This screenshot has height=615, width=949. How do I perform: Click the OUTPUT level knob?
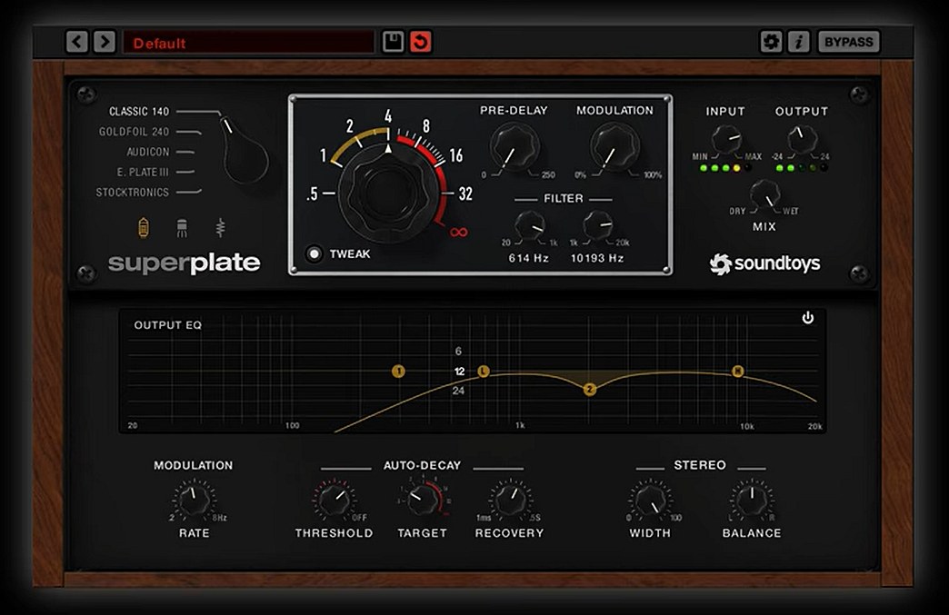(x=802, y=140)
